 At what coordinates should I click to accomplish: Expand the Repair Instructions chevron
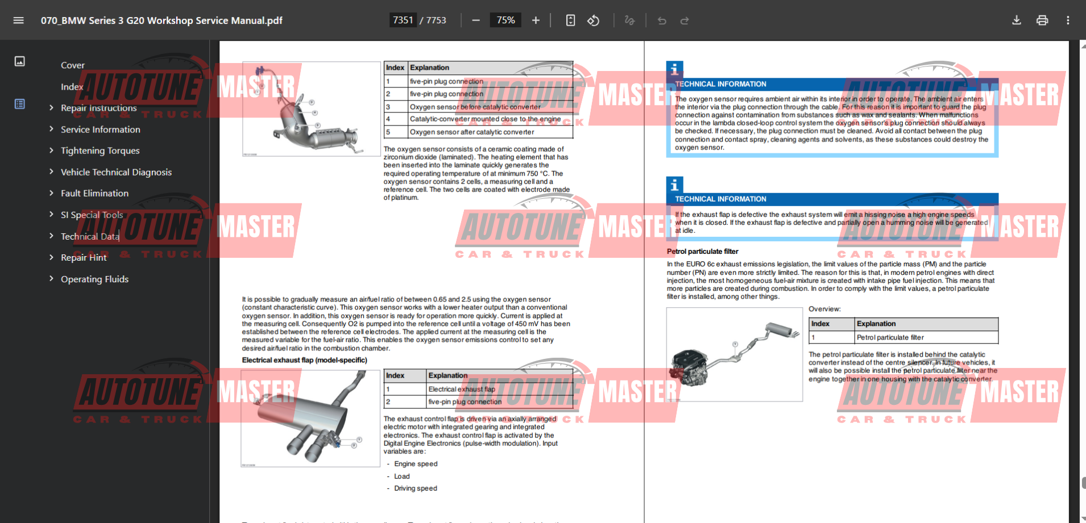[51, 108]
